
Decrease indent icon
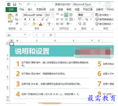58,24
